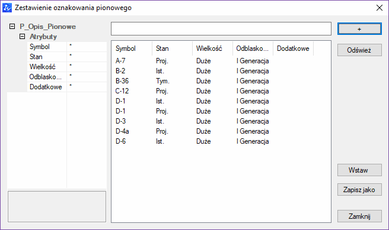Click the plus button
The height and width of the screenshot is (230, 389).
pos(359,29)
